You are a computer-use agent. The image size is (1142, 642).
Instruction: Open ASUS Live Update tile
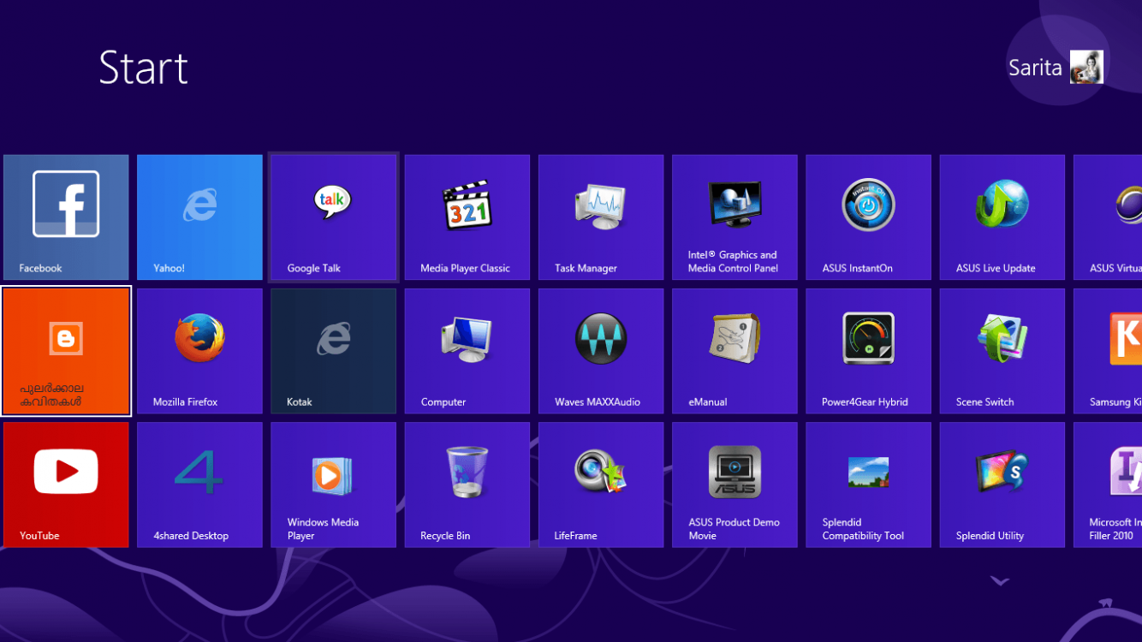(x=1002, y=217)
